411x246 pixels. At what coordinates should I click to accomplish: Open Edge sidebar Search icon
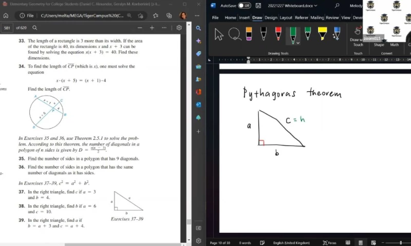198,28
